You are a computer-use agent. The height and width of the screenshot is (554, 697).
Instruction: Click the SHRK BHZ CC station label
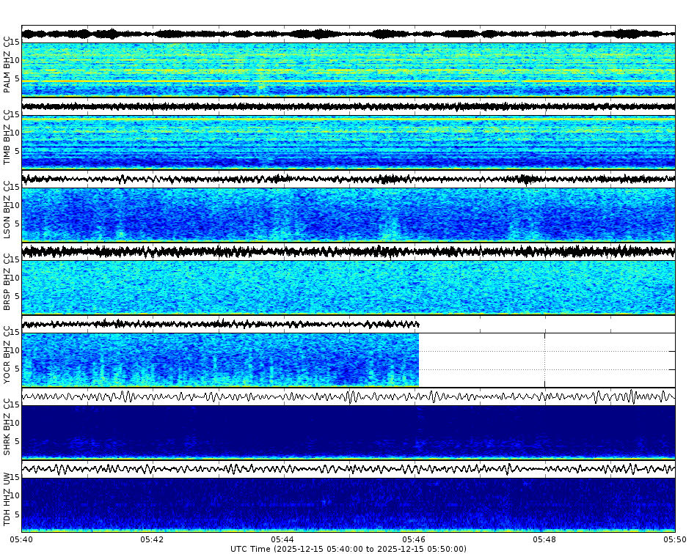pos(7,429)
